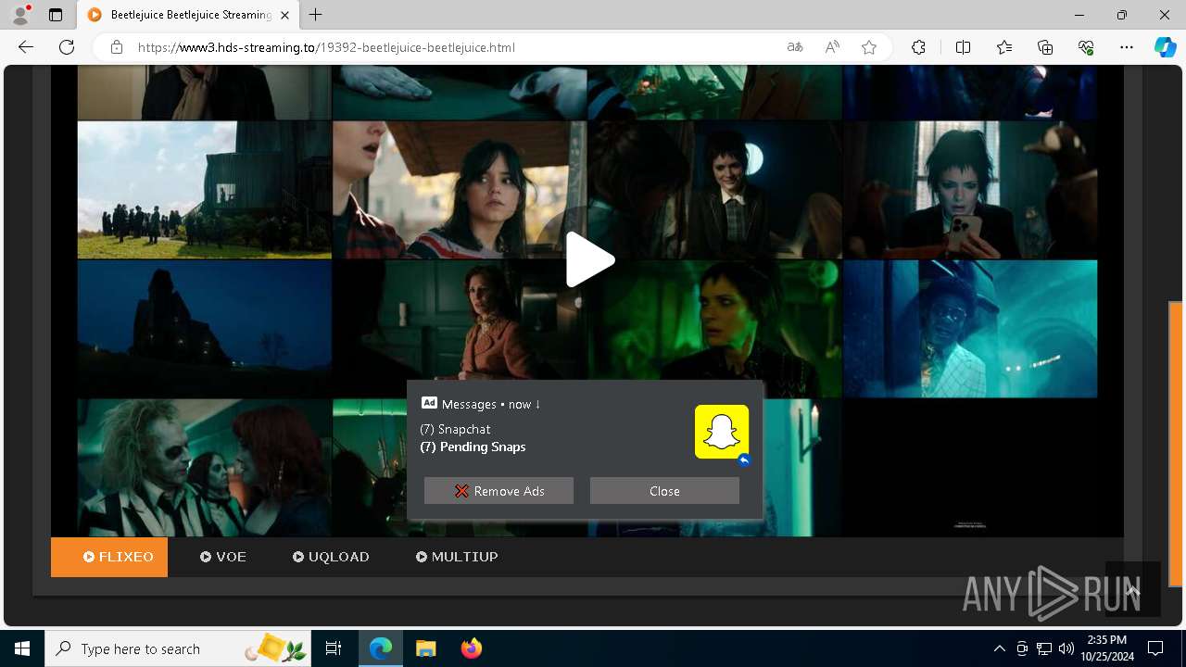This screenshot has height=667, width=1186.
Task: Toggle split screen view
Action: [963, 47]
